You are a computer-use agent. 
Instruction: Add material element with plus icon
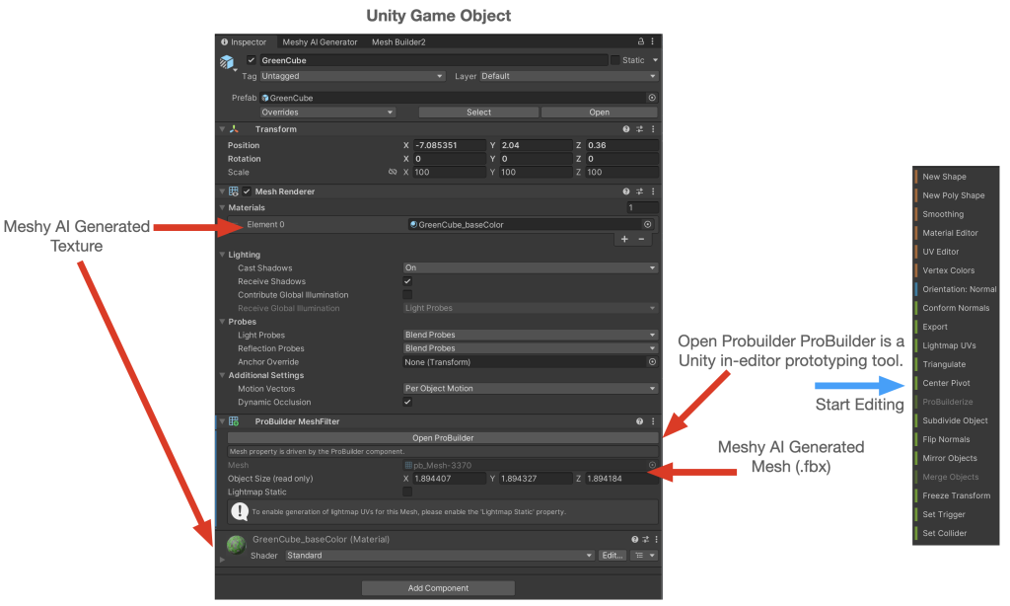tap(623, 239)
